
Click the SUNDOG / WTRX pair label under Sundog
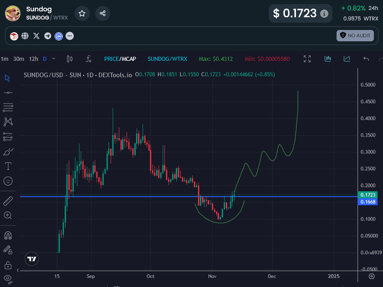pos(47,18)
